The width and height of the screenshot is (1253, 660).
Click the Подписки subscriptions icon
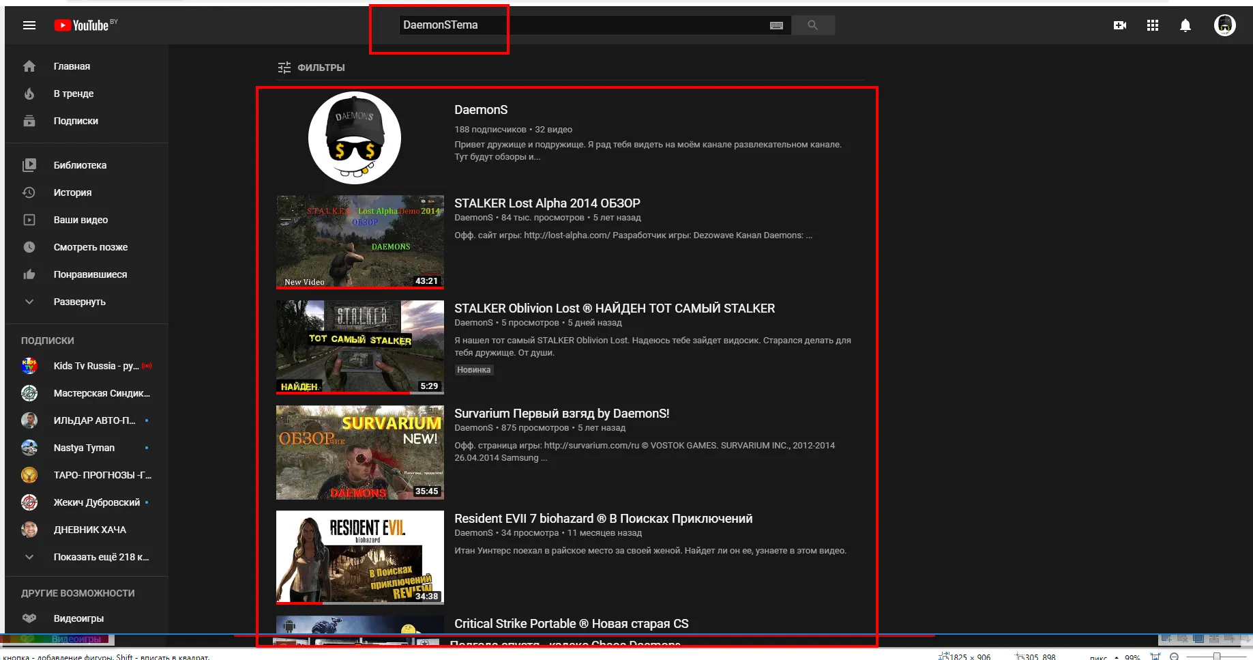(x=29, y=121)
